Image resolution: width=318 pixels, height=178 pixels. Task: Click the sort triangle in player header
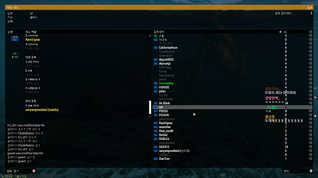coord(280,32)
